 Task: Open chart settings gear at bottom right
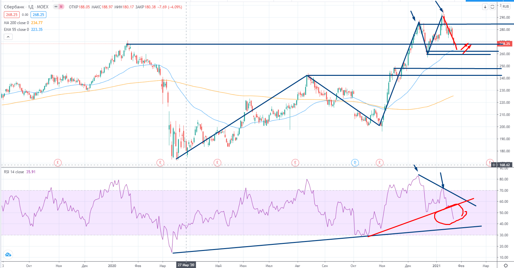pos(506,265)
